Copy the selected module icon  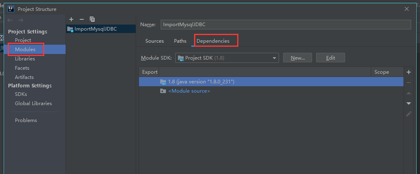pyautogui.click(x=92, y=19)
